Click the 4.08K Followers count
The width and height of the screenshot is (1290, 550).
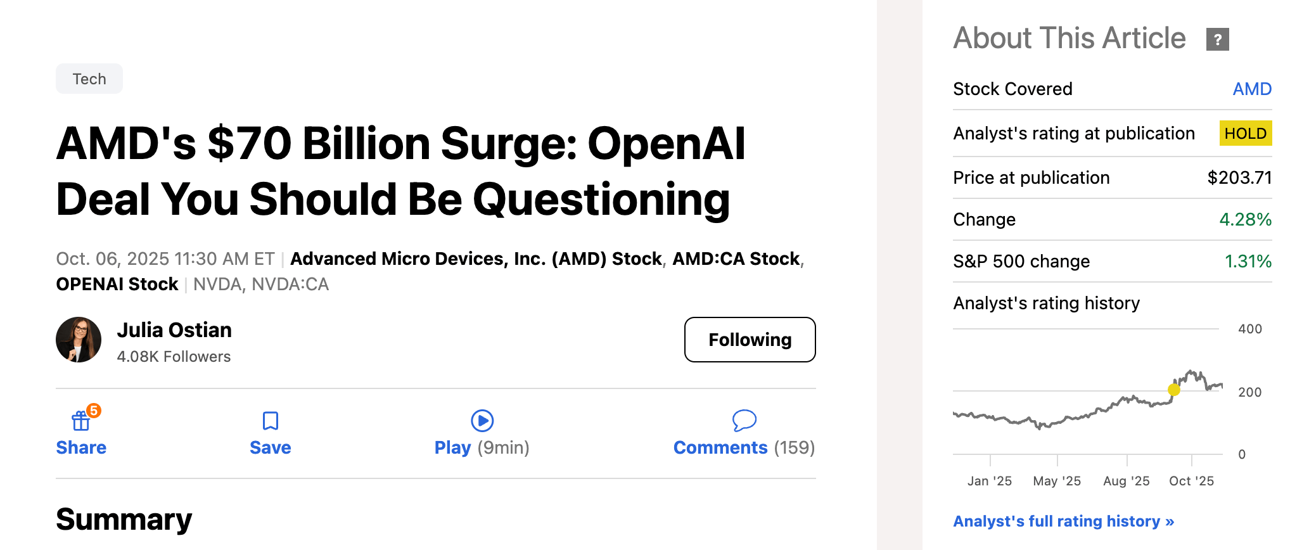coord(174,357)
